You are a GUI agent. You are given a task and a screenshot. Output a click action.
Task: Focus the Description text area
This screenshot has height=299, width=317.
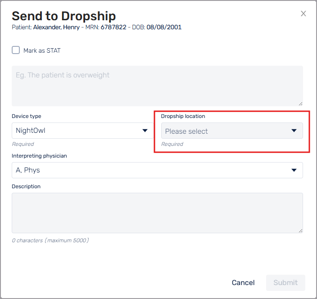(157, 213)
